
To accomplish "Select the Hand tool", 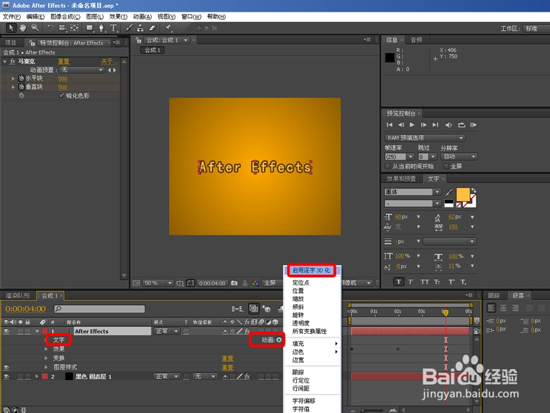I will pos(23,28).
